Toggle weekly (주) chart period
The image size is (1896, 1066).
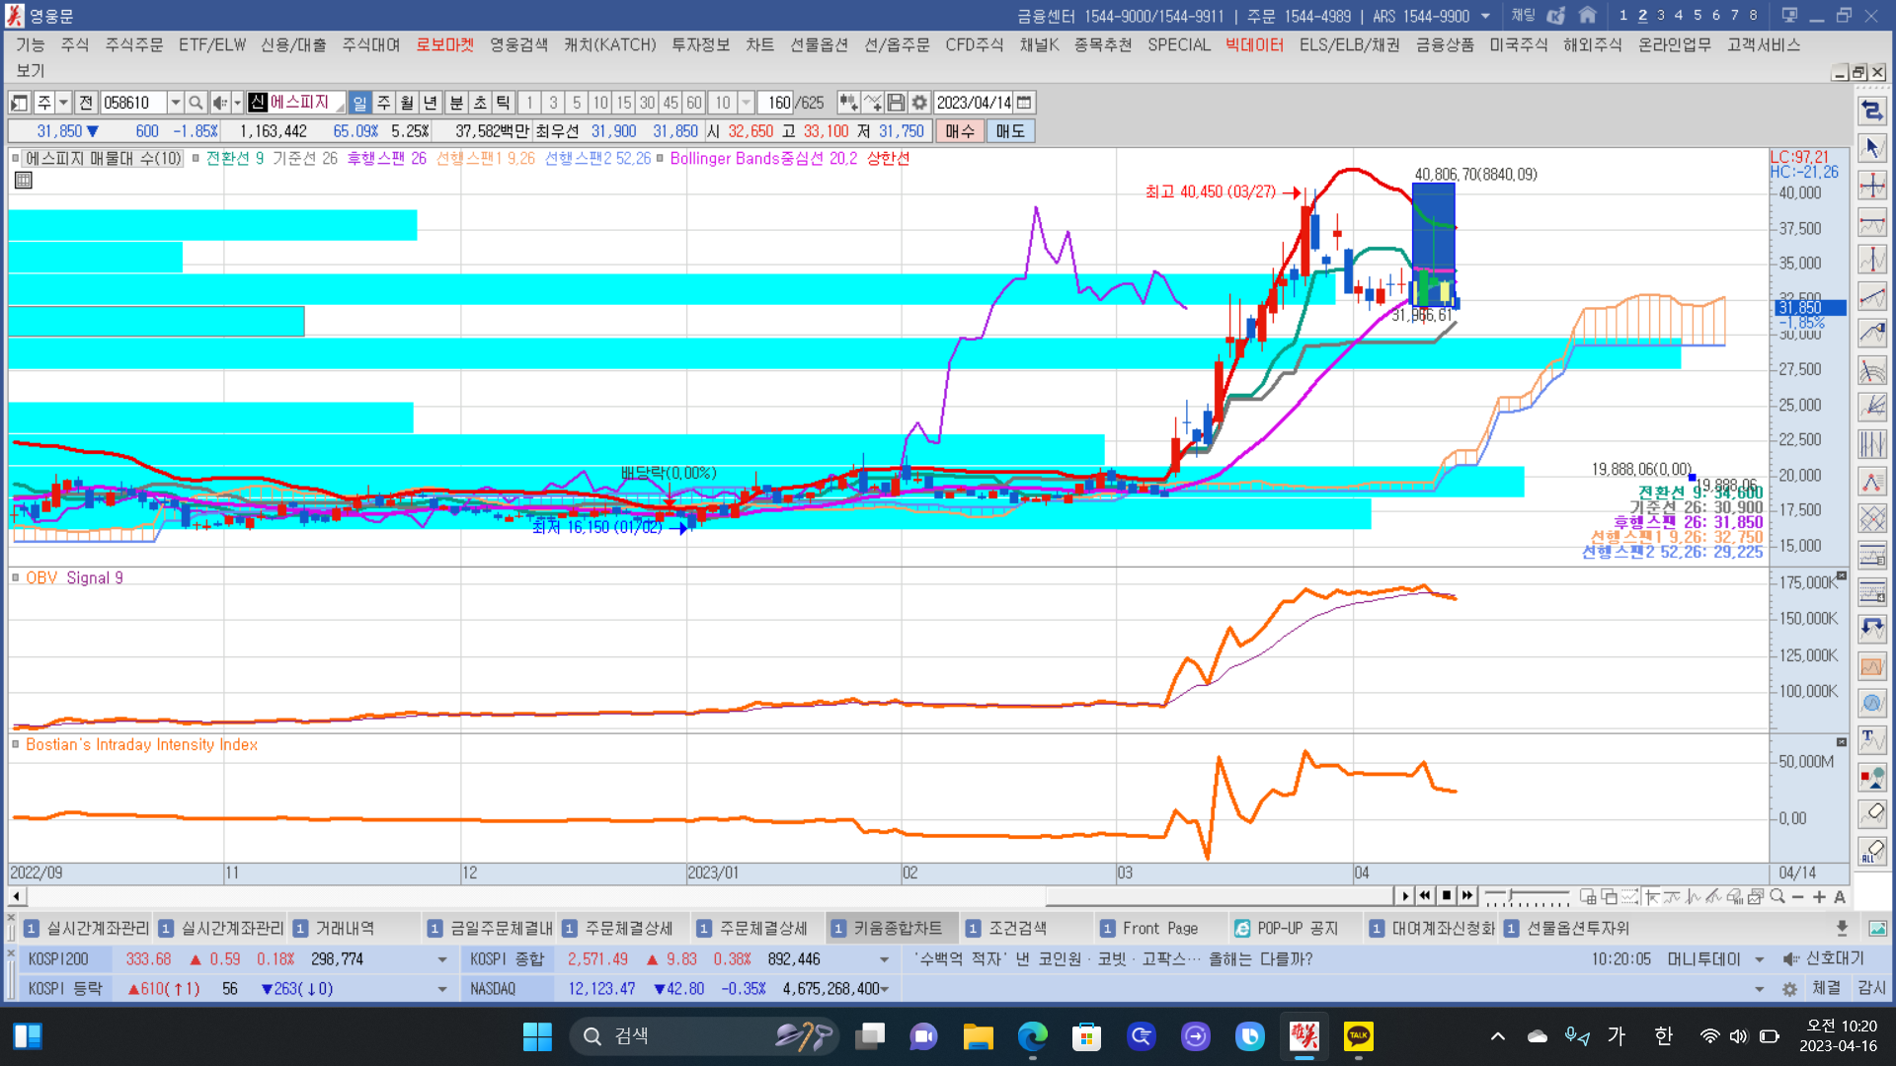pyautogui.click(x=383, y=103)
